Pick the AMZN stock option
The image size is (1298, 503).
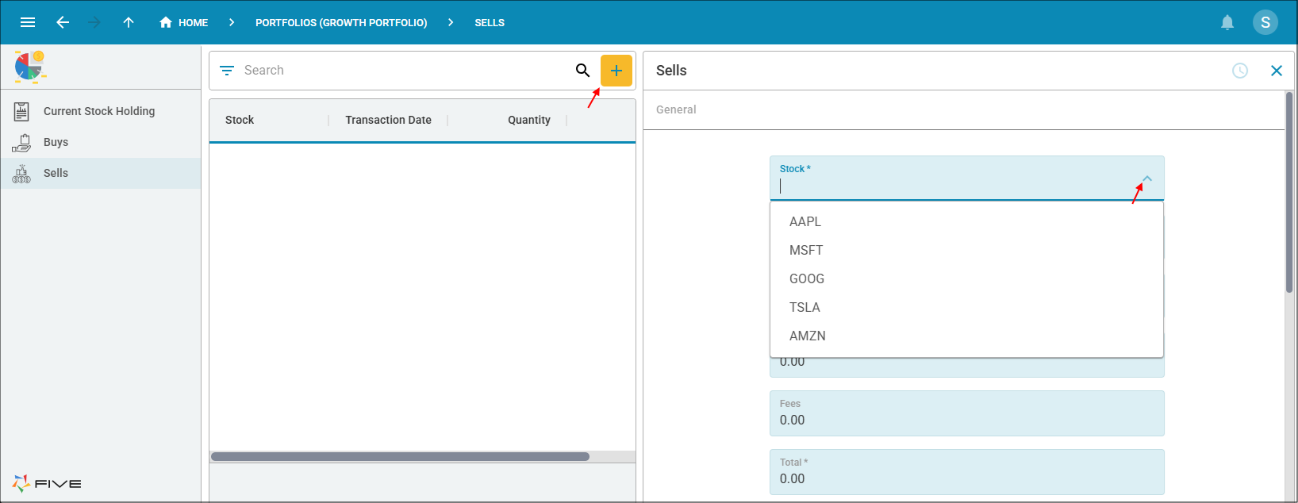coord(807,336)
